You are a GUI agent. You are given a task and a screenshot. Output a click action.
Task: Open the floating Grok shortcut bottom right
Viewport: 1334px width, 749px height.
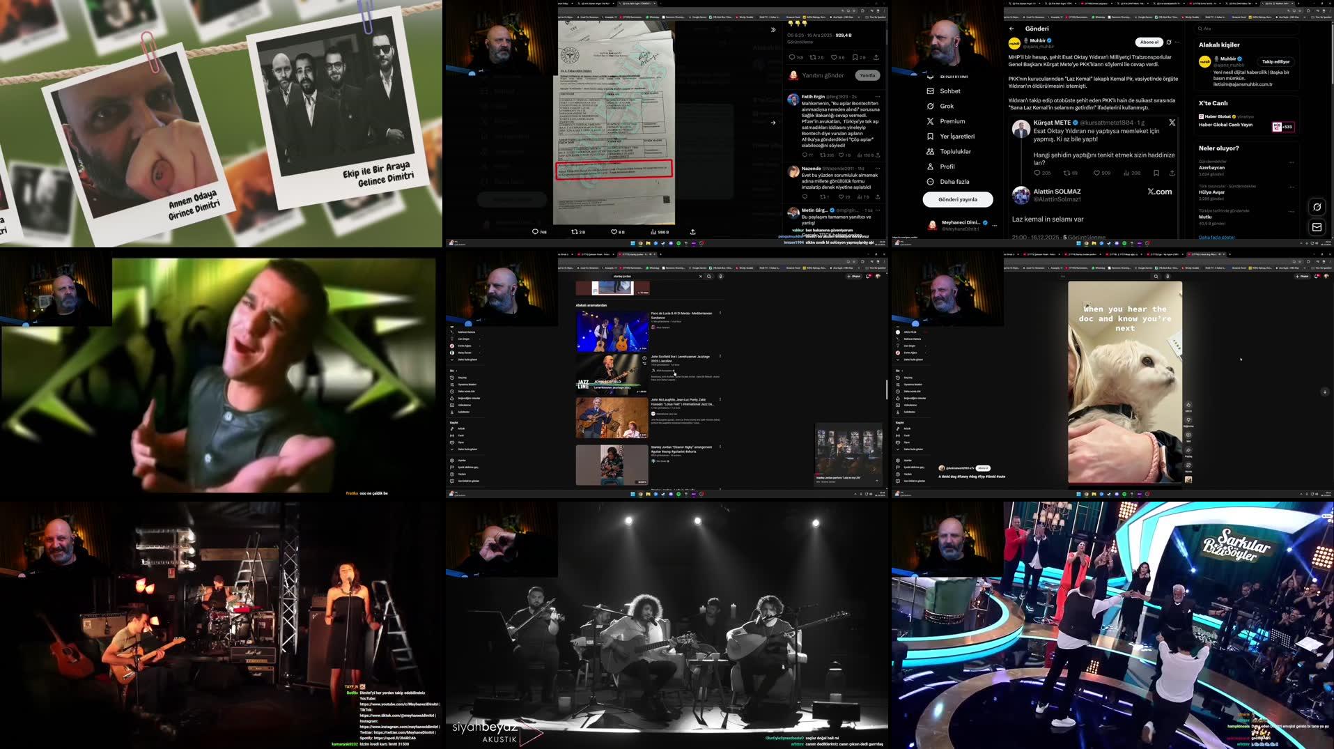(1317, 206)
